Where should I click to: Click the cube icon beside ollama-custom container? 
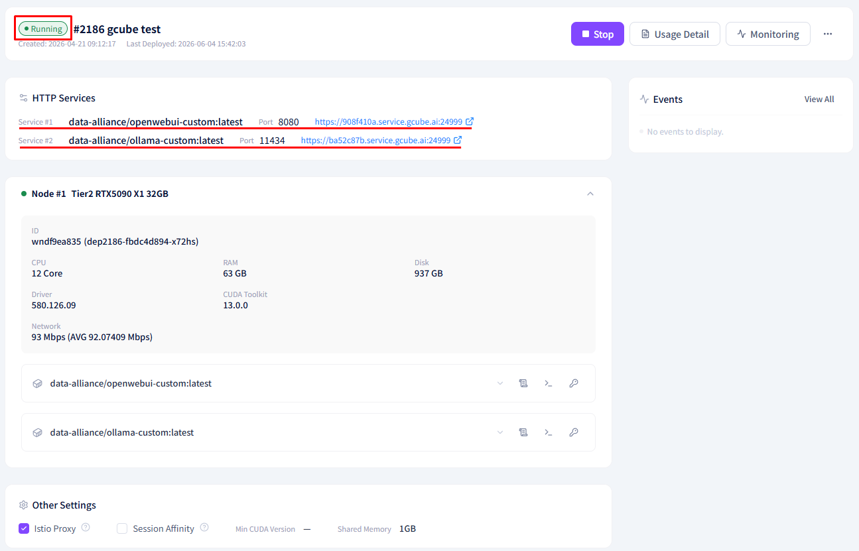coord(38,432)
